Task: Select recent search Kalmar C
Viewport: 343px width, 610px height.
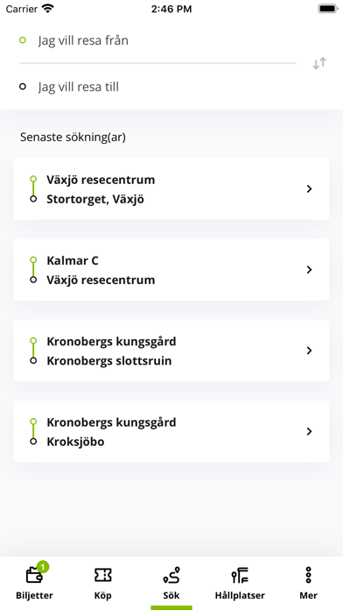Action: click(x=171, y=270)
